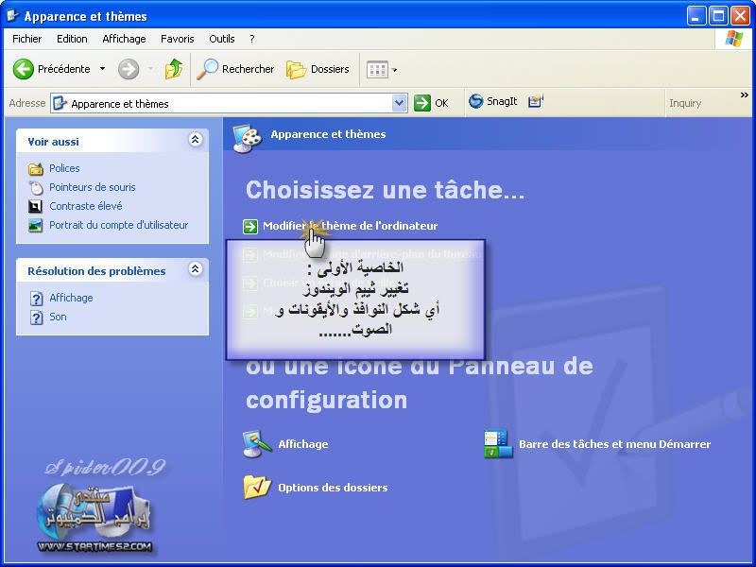Minimize the Apparence et thèmes window
Image resolution: width=756 pixels, height=567 pixels.
point(696,16)
